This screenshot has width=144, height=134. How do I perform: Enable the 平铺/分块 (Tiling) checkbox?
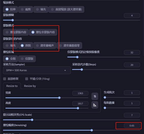(x=27, y=79)
